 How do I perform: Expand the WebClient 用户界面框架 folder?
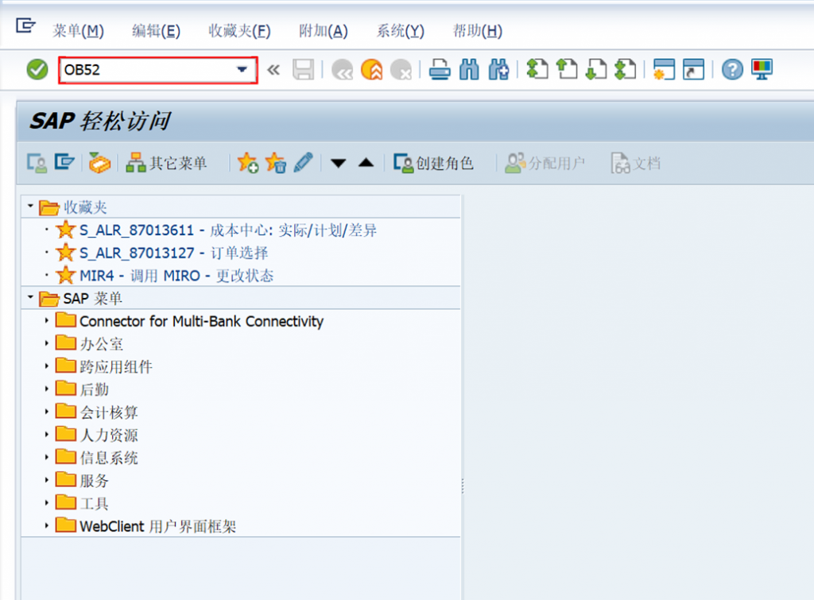(46, 526)
